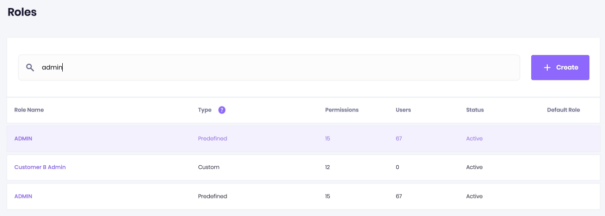Select the Users column header
Screen dimensions: 605x216
(403, 110)
